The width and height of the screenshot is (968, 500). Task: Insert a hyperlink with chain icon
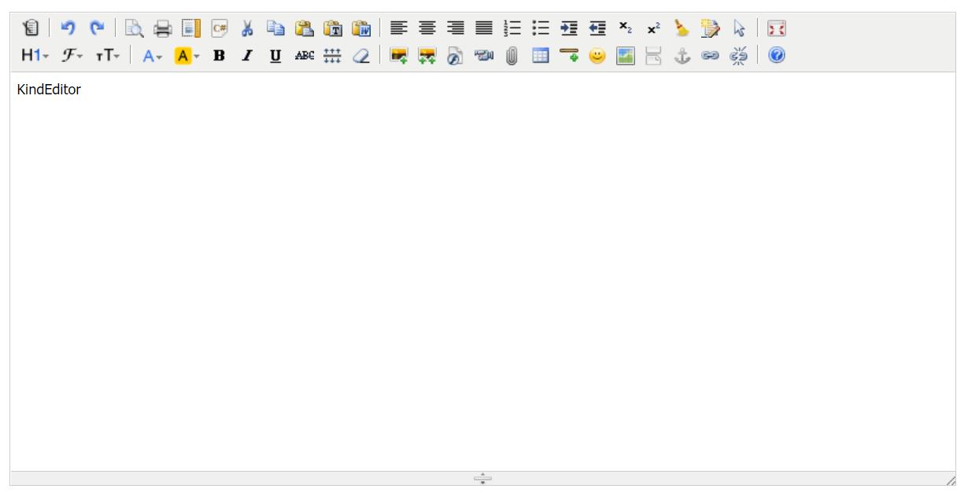pos(709,56)
